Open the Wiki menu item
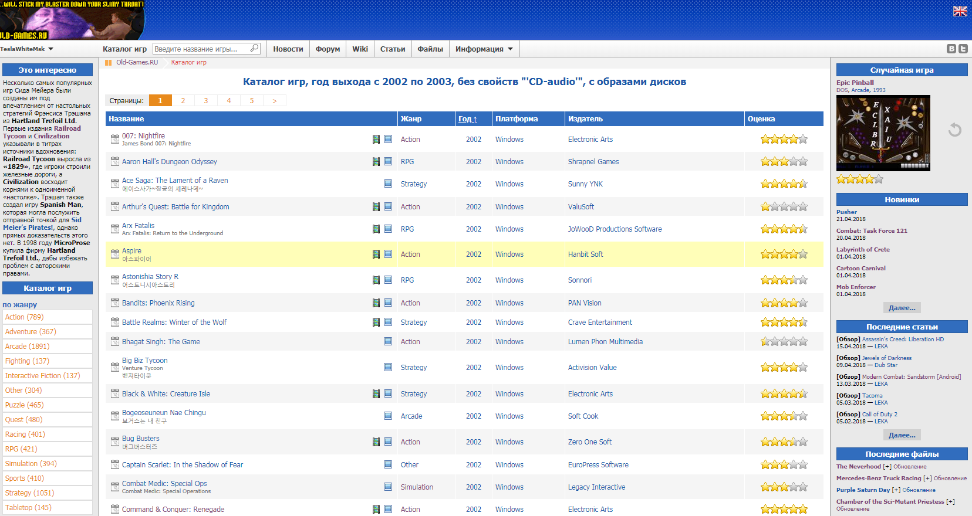This screenshot has height=516, width=972. pos(360,49)
